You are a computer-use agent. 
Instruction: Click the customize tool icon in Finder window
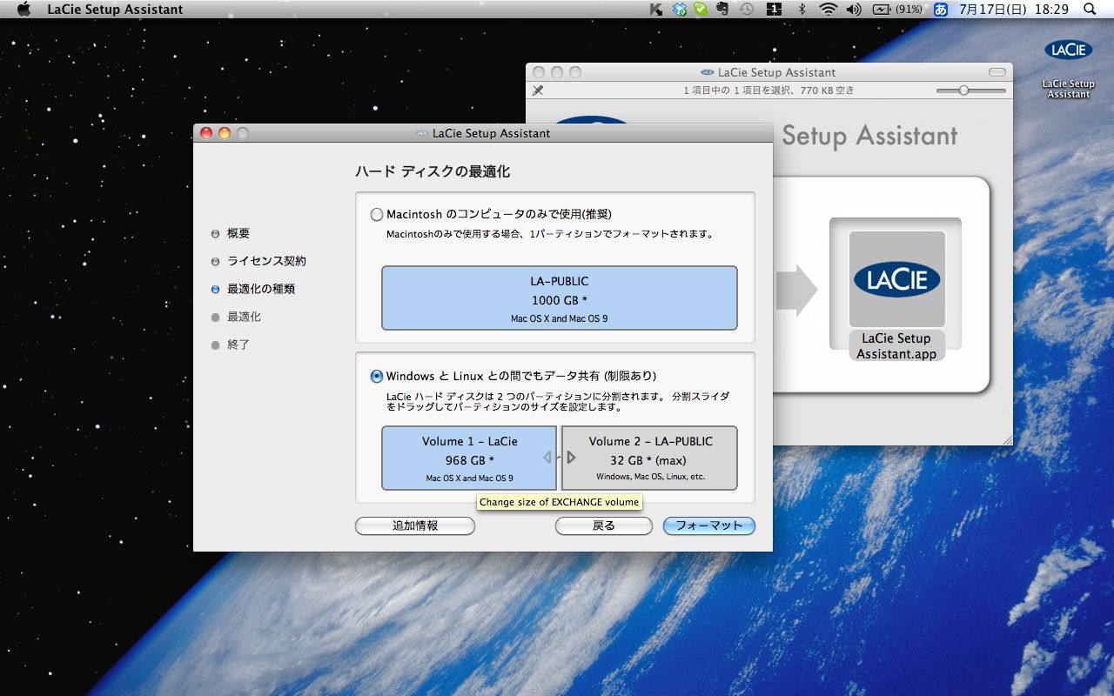pyautogui.click(x=538, y=90)
